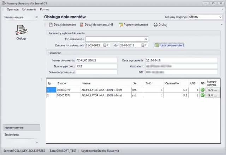
Task: Click Baza:GRASOFT_TEST status entry
Action: click(x=63, y=151)
